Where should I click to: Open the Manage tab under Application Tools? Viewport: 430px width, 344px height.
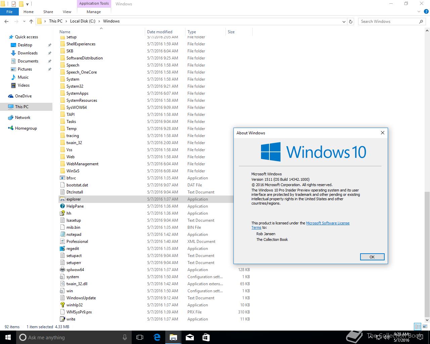pyautogui.click(x=94, y=12)
